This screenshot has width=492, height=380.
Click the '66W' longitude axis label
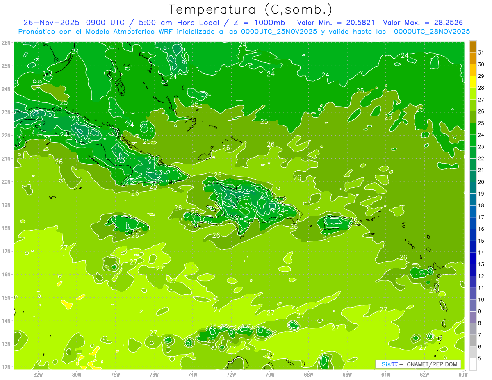pyautogui.click(x=347, y=374)
